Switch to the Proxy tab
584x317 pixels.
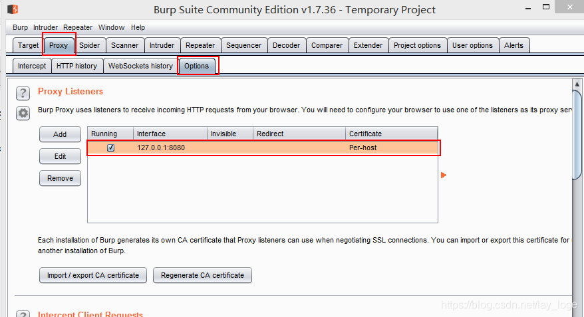[x=59, y=45]
